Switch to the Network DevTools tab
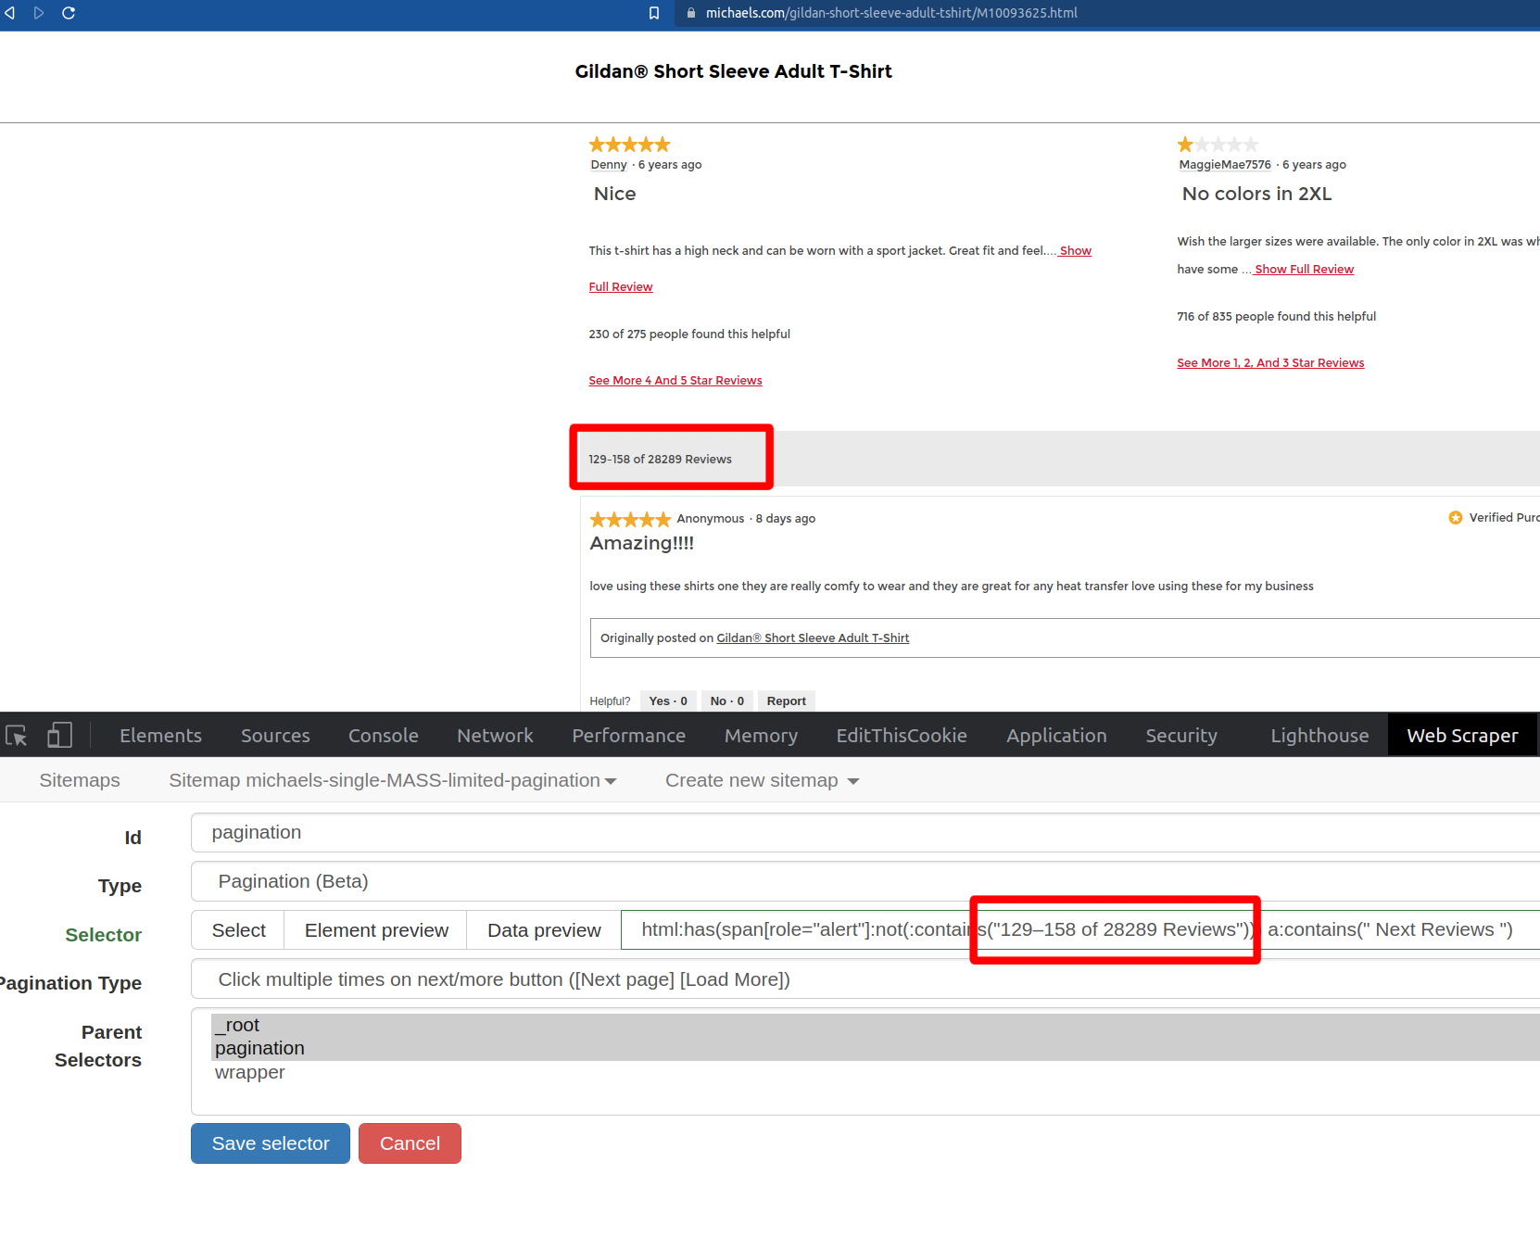The image size is (1540, 1237). point(495,736)
